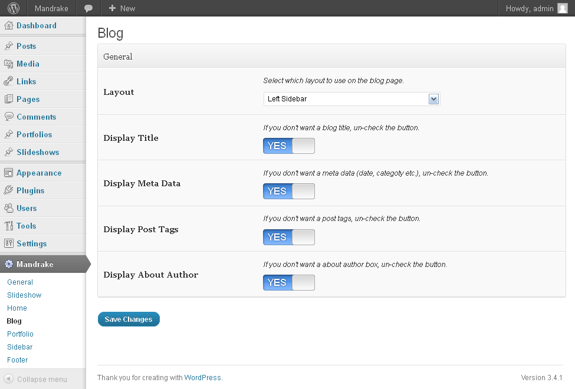The image size is (575, 389).
Task: Click the Dashboard home icon
Action: (x=8, y=25)
